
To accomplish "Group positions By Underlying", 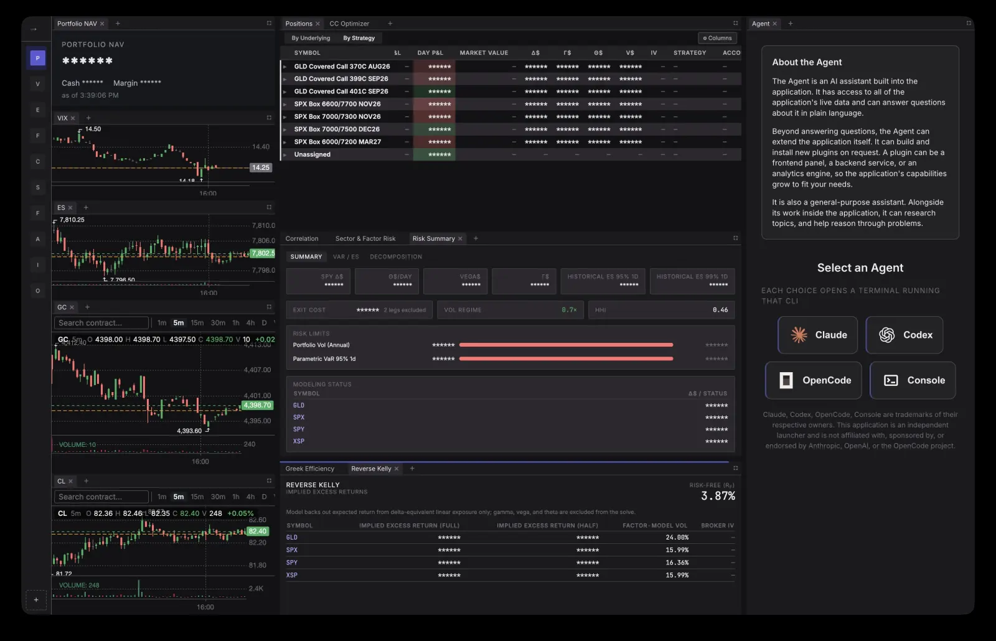I will coord(311,38).
